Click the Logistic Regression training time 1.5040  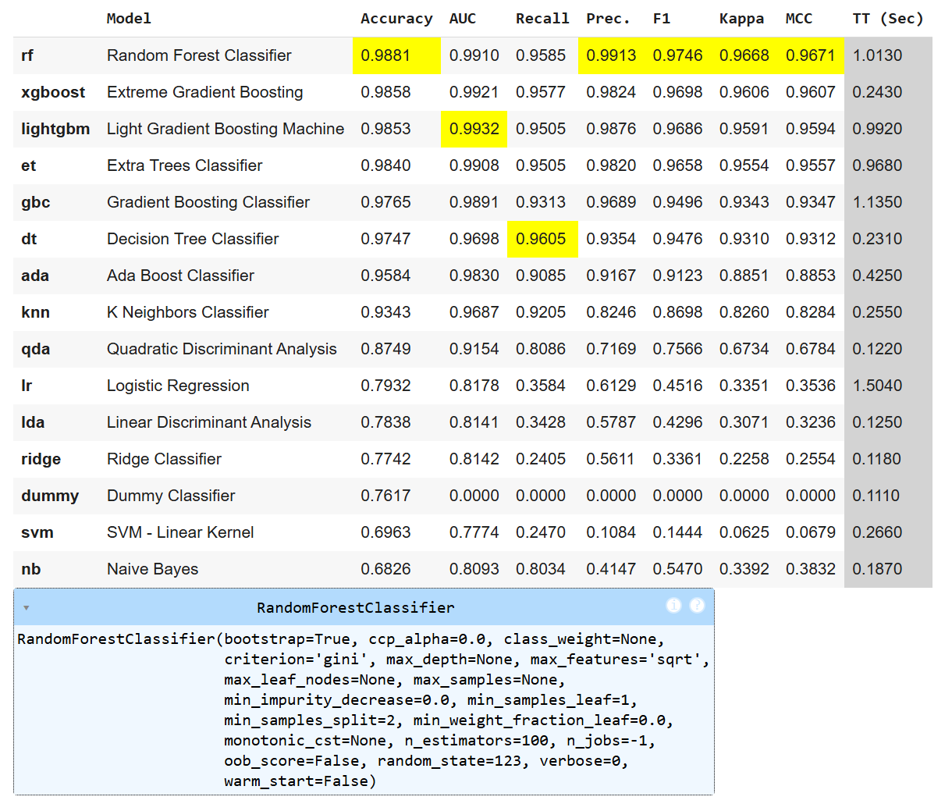[877, 386]
